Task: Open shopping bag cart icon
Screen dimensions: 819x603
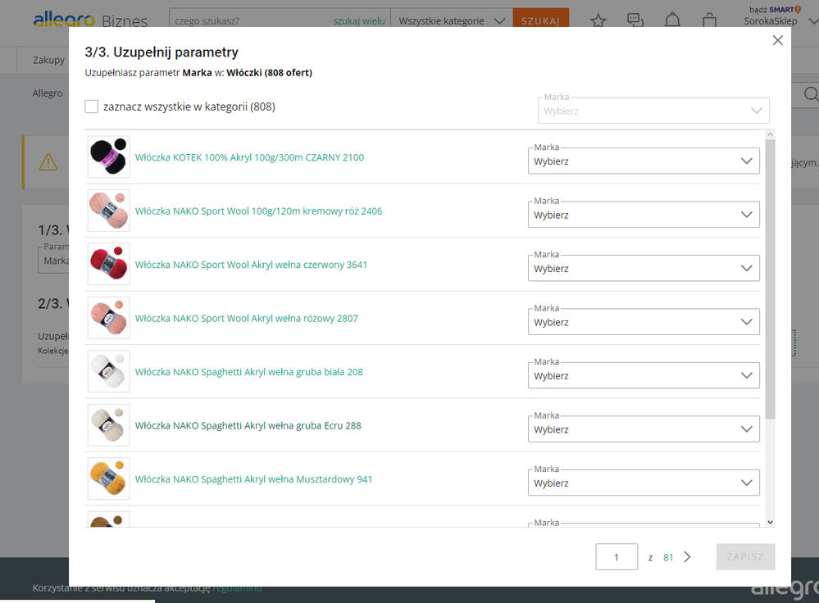Action: click(709, 20)
